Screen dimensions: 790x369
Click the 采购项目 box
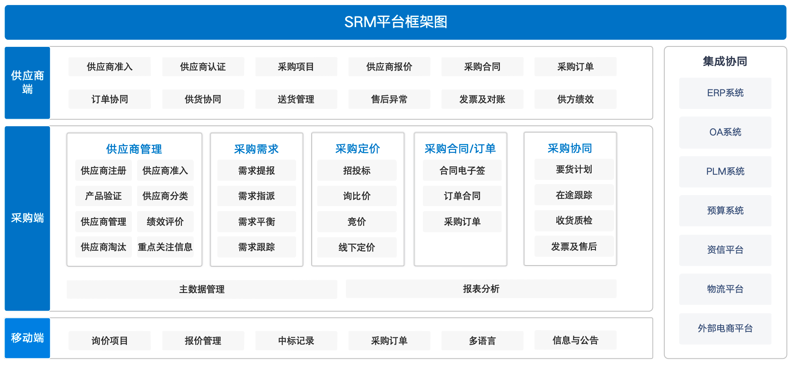pyautogui.click(x=296, y=67)
